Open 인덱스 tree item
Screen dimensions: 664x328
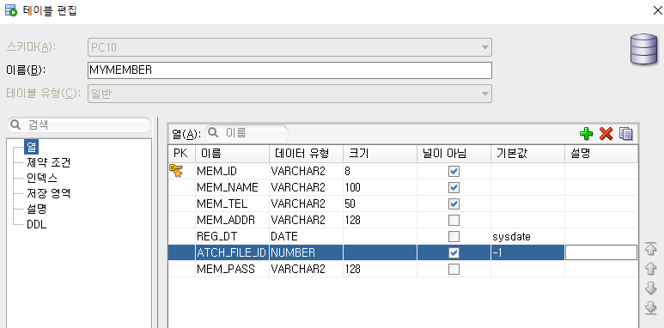(x=42, y=179)
